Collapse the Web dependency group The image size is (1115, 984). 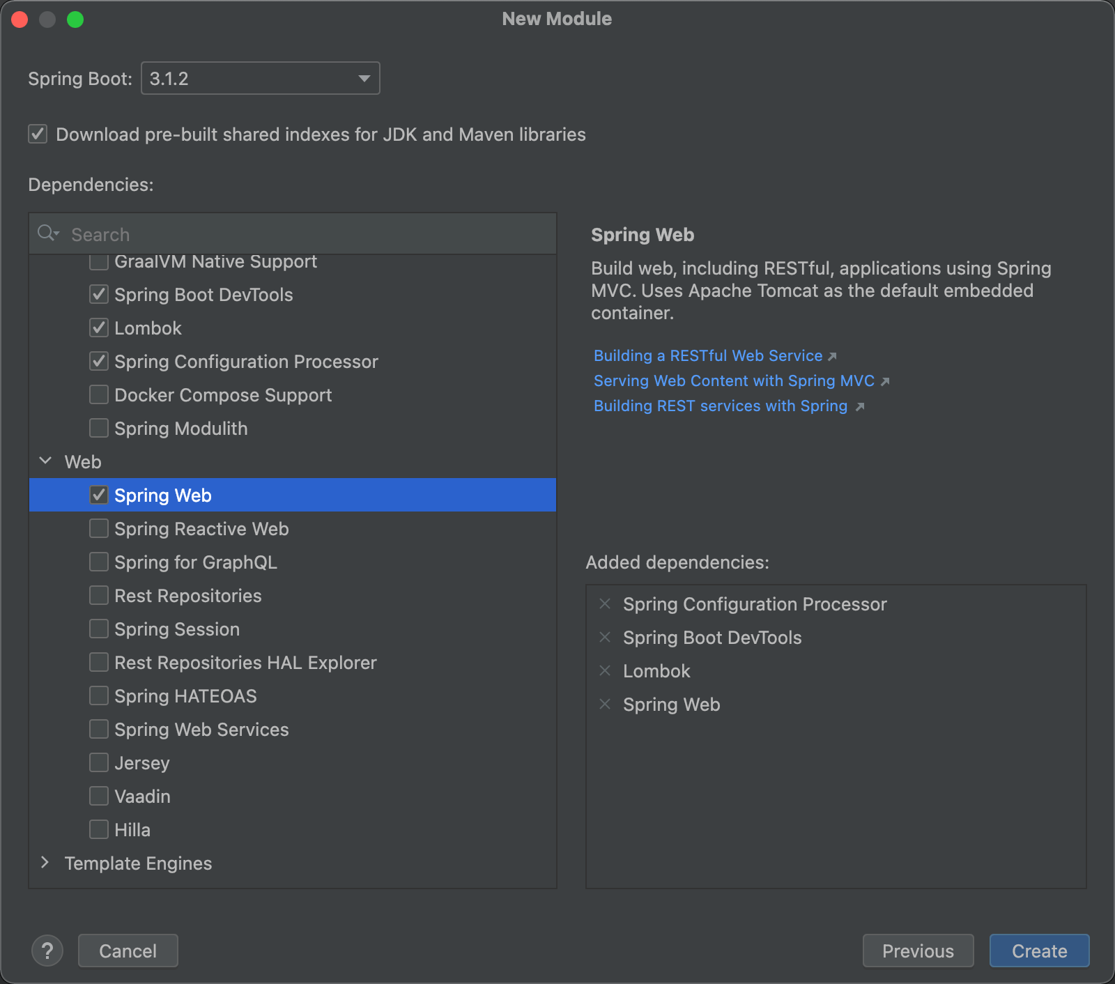coord(46,461)
